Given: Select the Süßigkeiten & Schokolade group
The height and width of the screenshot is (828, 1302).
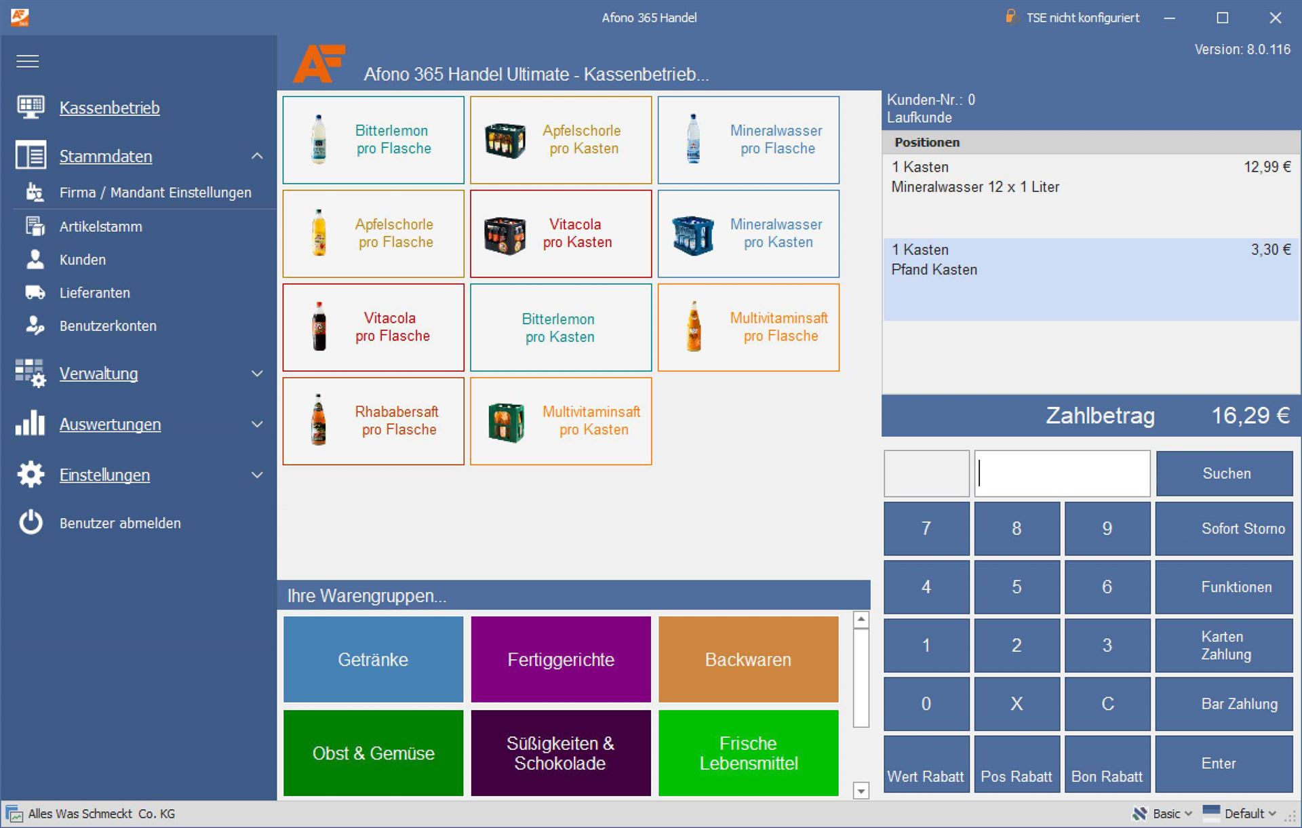Looking at the screenshot, I should tap(561, 753).
